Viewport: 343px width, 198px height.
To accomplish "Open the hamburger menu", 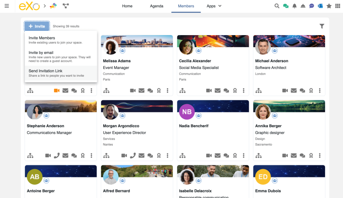I will [7, 6].
